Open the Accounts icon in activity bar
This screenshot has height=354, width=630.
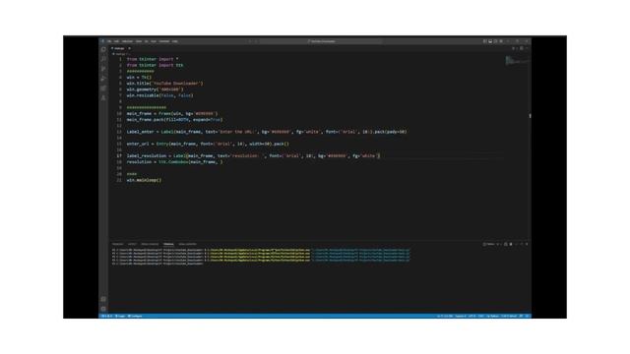103,299
